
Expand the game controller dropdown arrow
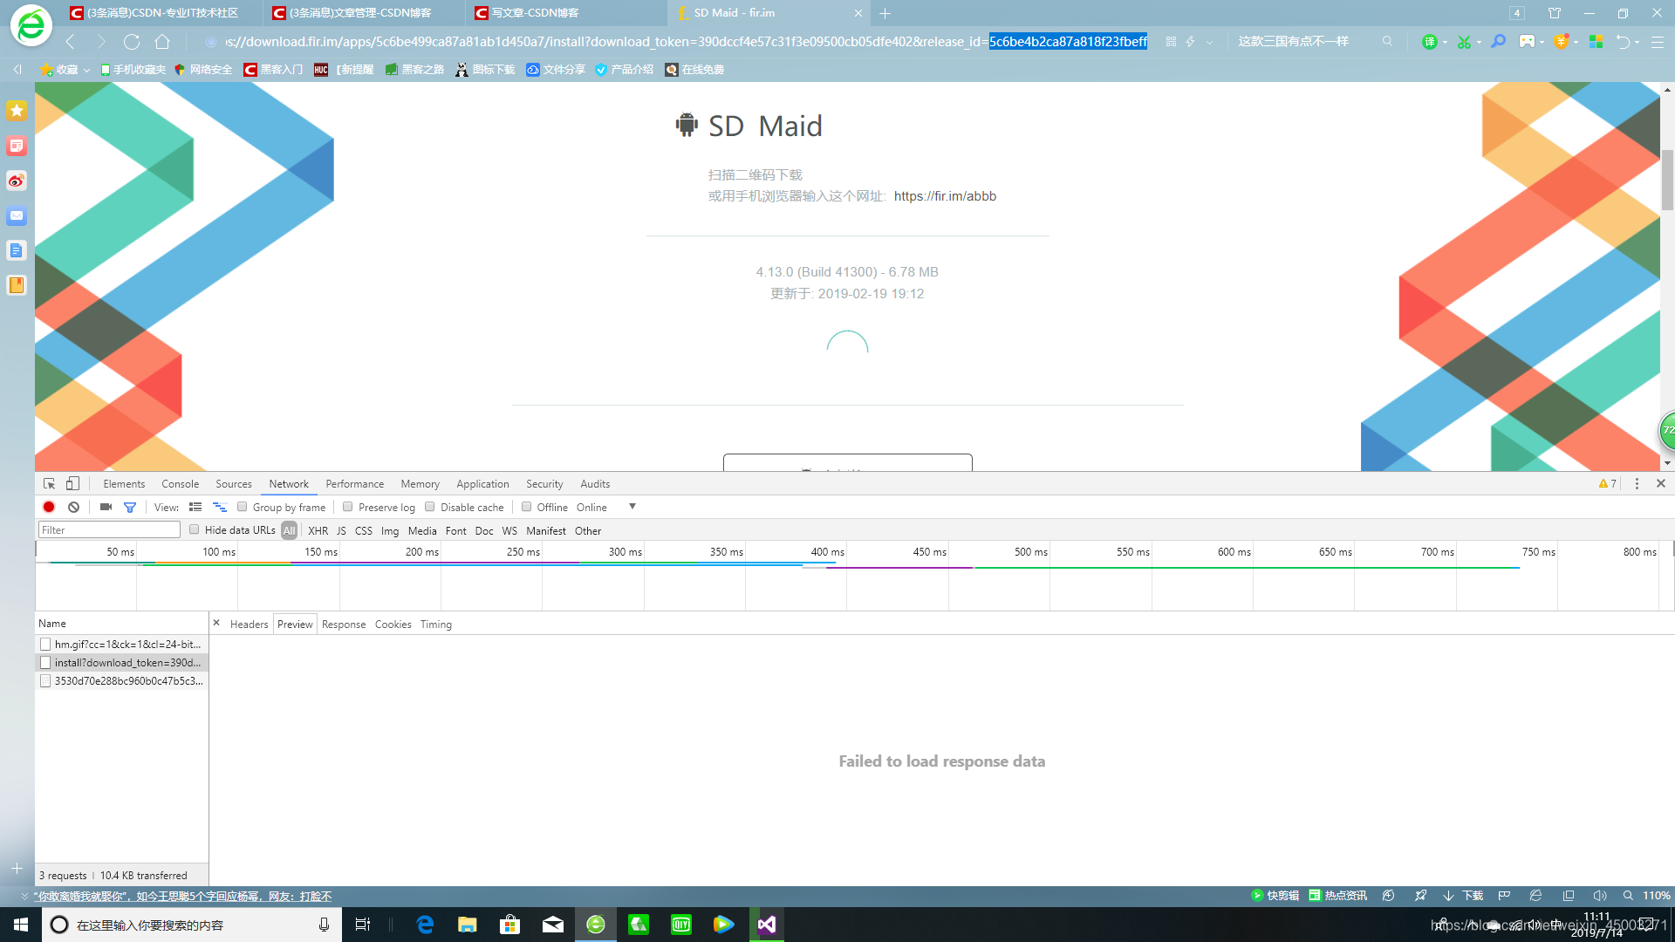pos(1542,43)
